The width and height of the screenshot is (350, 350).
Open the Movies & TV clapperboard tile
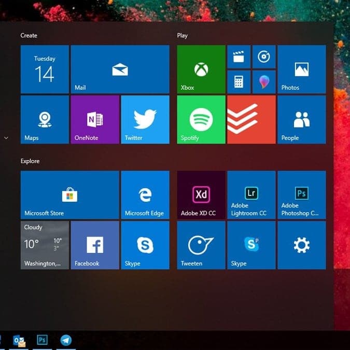click(x=239, y=57)
